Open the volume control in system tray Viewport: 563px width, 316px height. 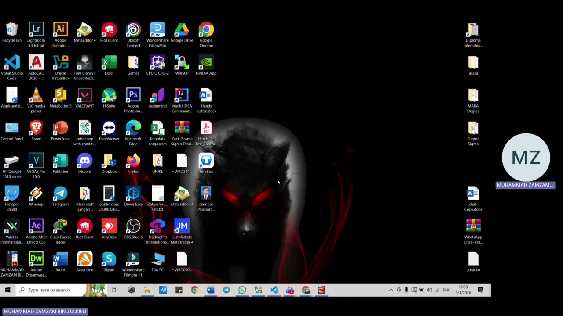pos(429,290)
